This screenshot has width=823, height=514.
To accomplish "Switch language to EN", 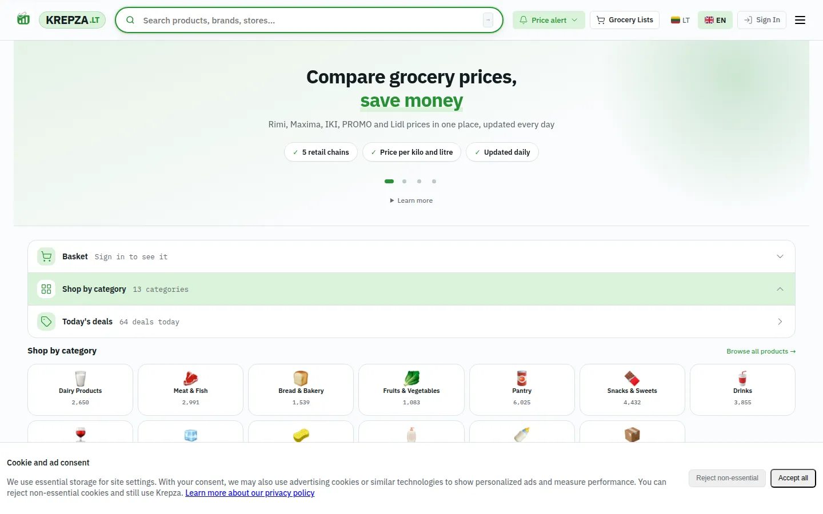I will (x=715, y=20).
